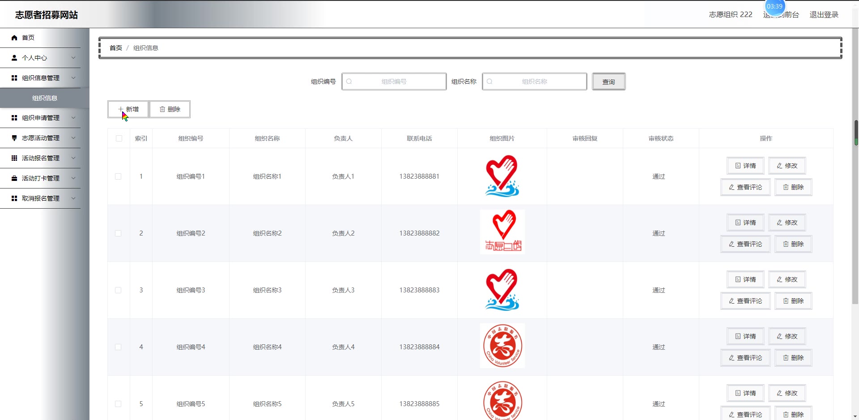This screenshot has height=420, width=859.
Task: Select checkbox for row 组织编号4
Action: (x=118, y=347)
